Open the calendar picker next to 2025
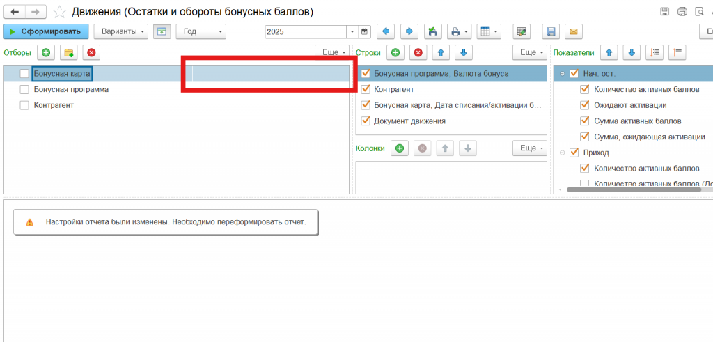713x342 pixels. pyautogui.click(x=363, y=31)
